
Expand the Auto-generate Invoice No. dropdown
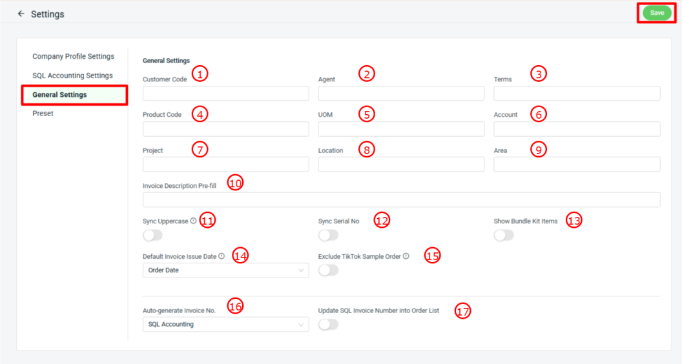click(x=225, y=325)
